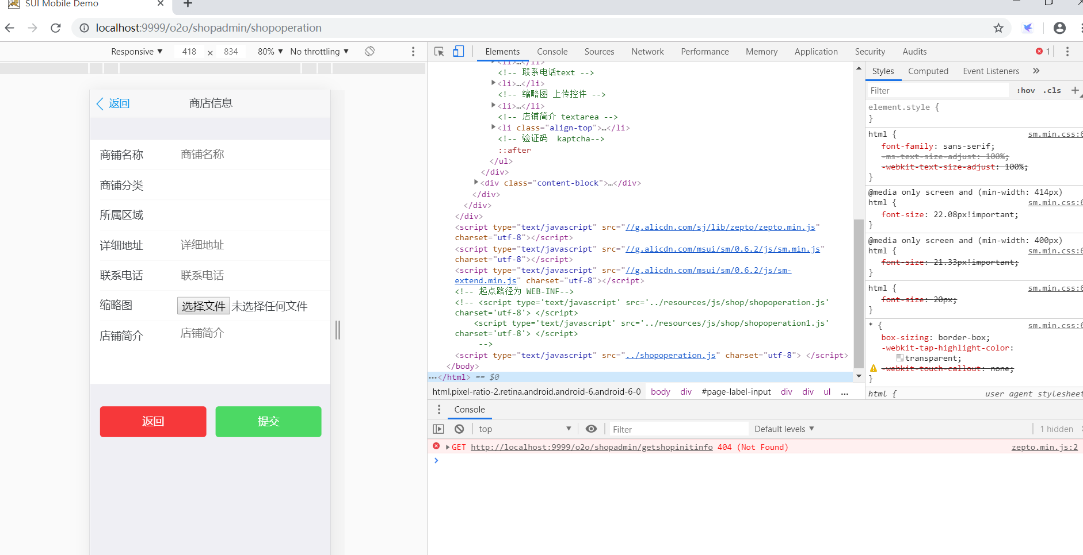Click the 返回 link in page header
Viewport: 1083px width, 555px height.
pyautogui.click(x=113, y=103)
